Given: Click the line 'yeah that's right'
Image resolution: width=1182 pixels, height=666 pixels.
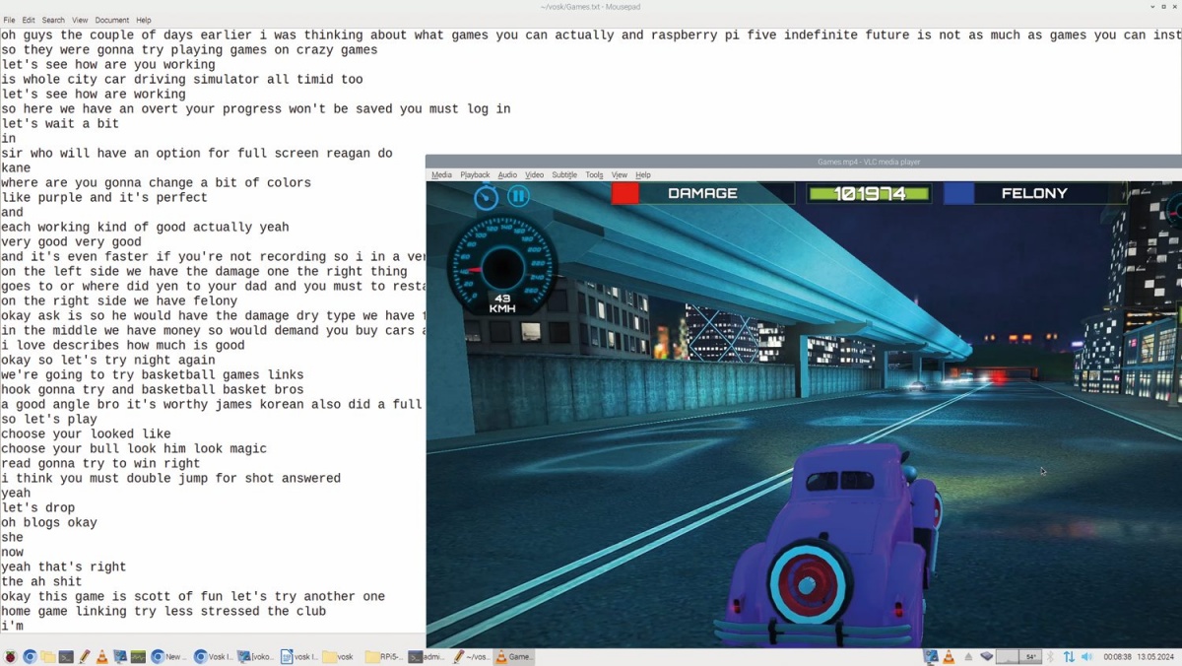Looking at the screenshot, I should [64, 567].
